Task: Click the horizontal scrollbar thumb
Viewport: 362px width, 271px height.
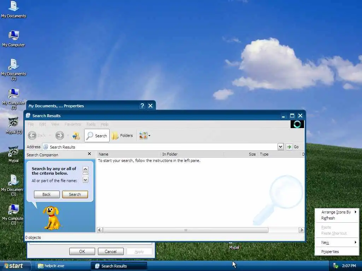Action: point(186,230)
